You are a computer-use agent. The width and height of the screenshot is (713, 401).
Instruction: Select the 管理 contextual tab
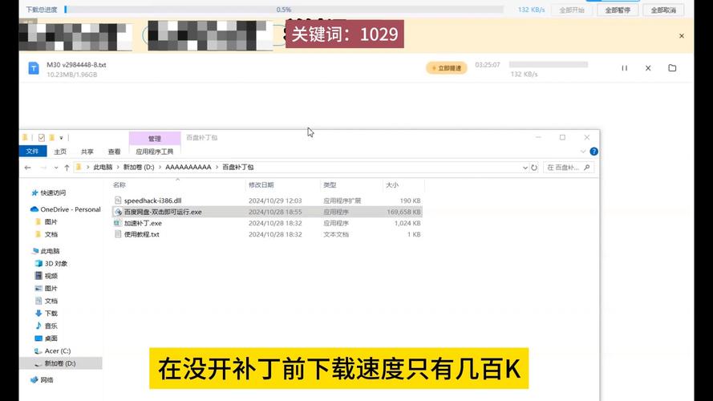coord(155,138)
